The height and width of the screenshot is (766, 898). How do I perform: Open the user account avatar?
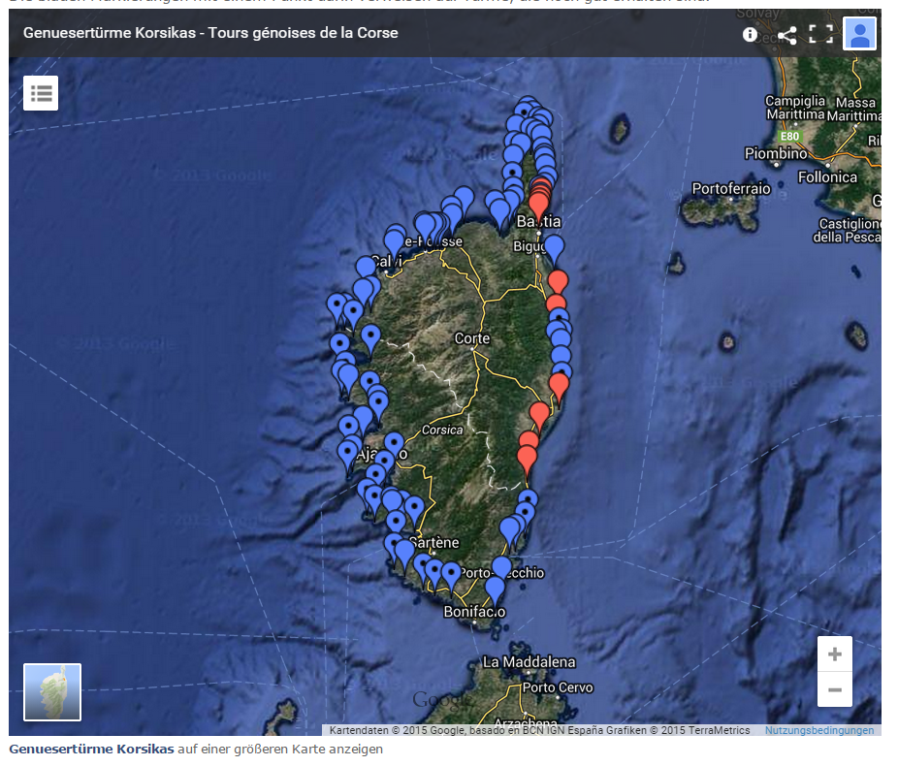tap(859, 34)
